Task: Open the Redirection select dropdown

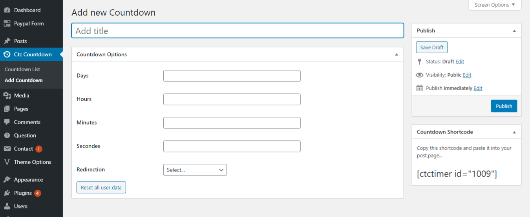Action: click(195, 170)
